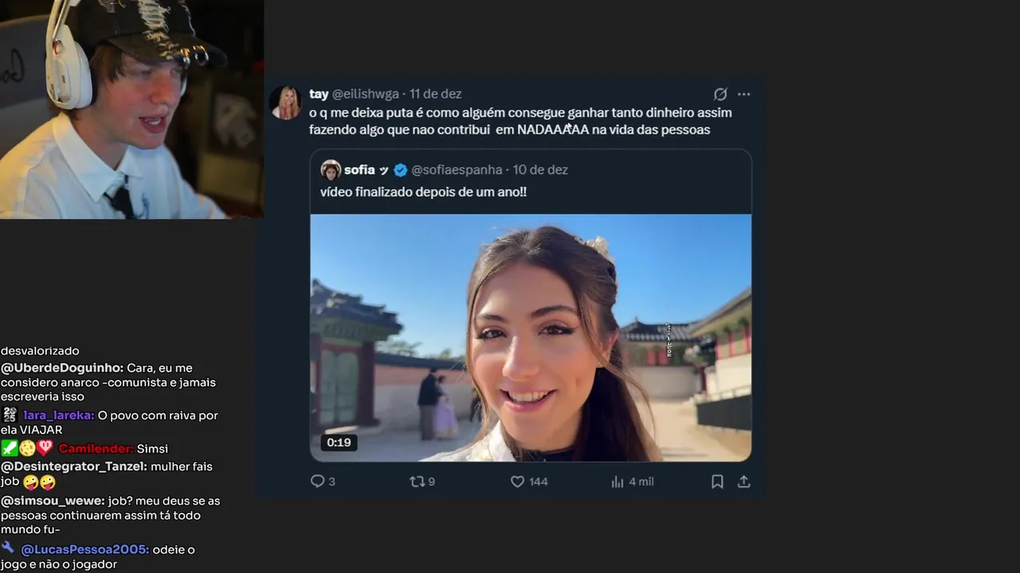Image resolution: width=1020 pixels, height=573 pixels.
Task: Click the Grok icon beside more options
Action: pos(720,94)
